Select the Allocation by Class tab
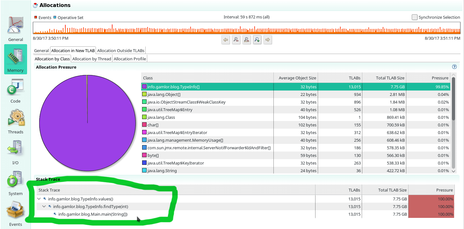Viewport: 464px width, 229px height. click(52, 59)
